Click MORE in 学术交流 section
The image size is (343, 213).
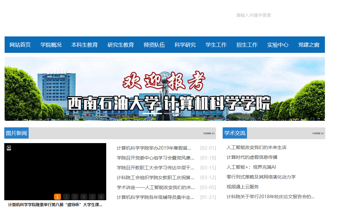click(x=318, y=133)
